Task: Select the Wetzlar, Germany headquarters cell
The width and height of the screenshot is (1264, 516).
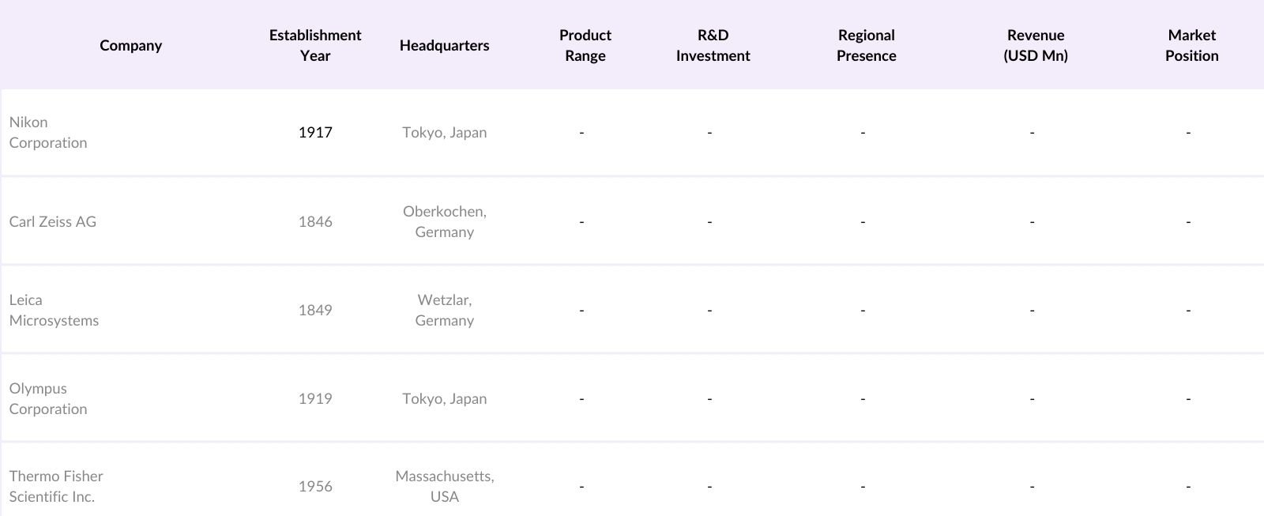Action: pos(444,310)
